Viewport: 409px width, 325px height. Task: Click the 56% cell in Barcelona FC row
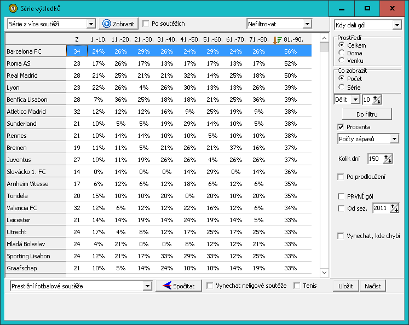[x=291, y=51]
